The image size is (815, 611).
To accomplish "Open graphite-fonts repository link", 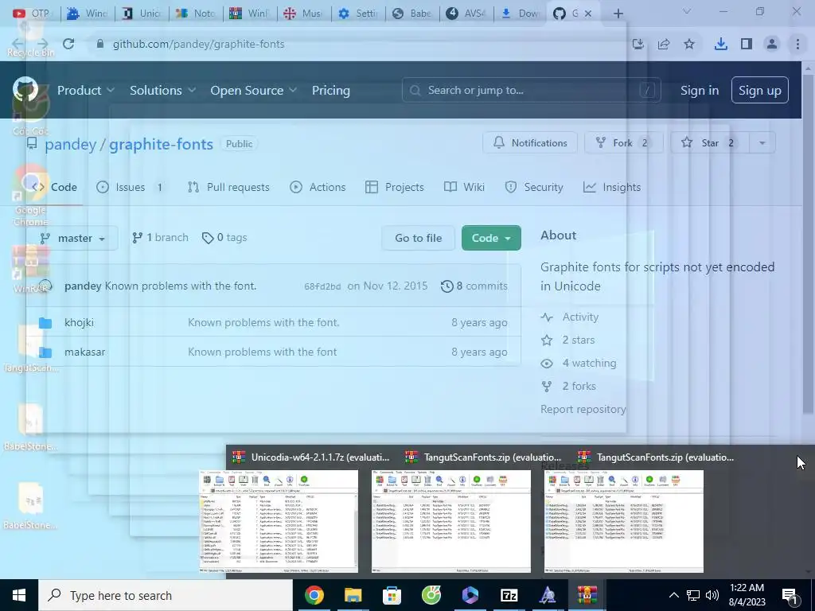I will (x=161, y=144).
